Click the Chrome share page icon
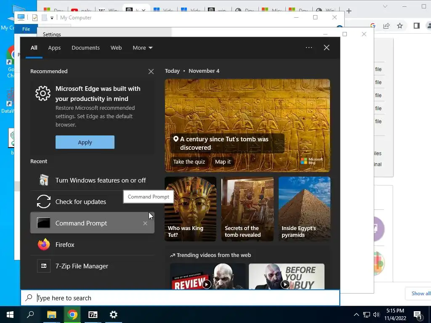431x323 pixels. [386, 26]
